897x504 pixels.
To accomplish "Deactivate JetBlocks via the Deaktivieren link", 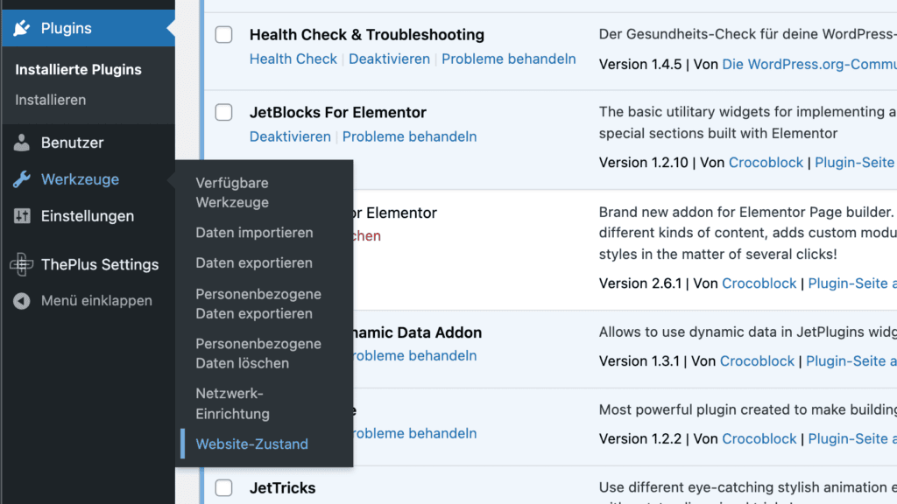I will pos(290,136).
